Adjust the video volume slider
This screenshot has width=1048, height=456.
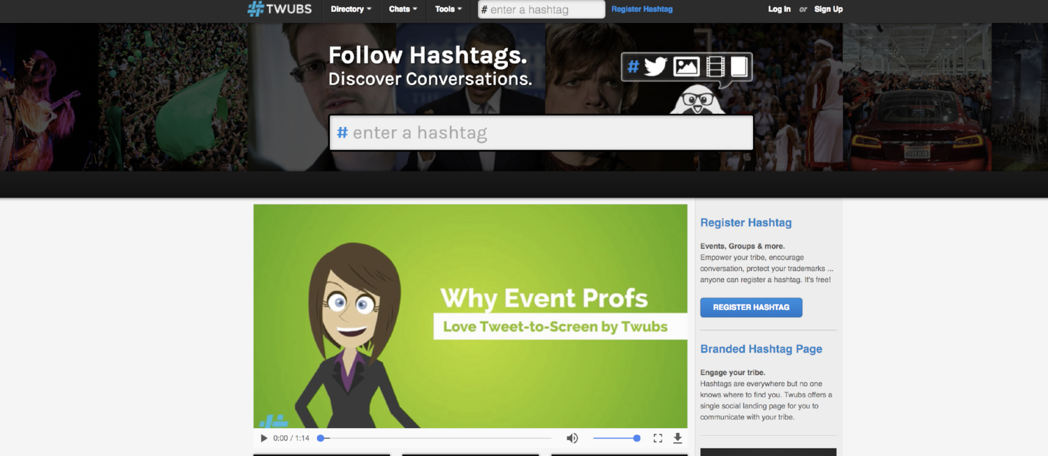616,439
